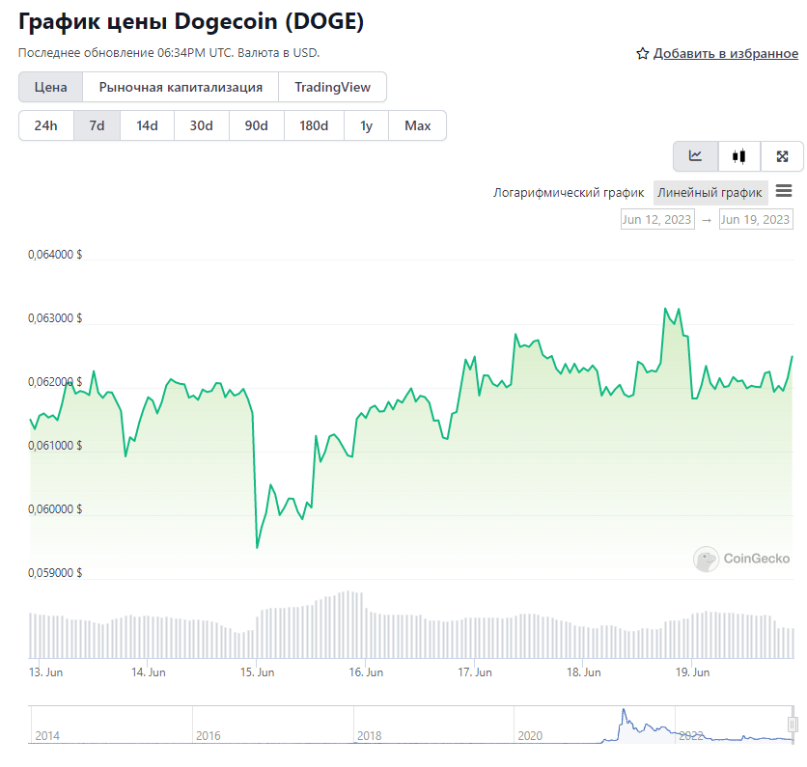807x767 pixels.
Task: Choose the 90d range button
Action: [257, 125]
